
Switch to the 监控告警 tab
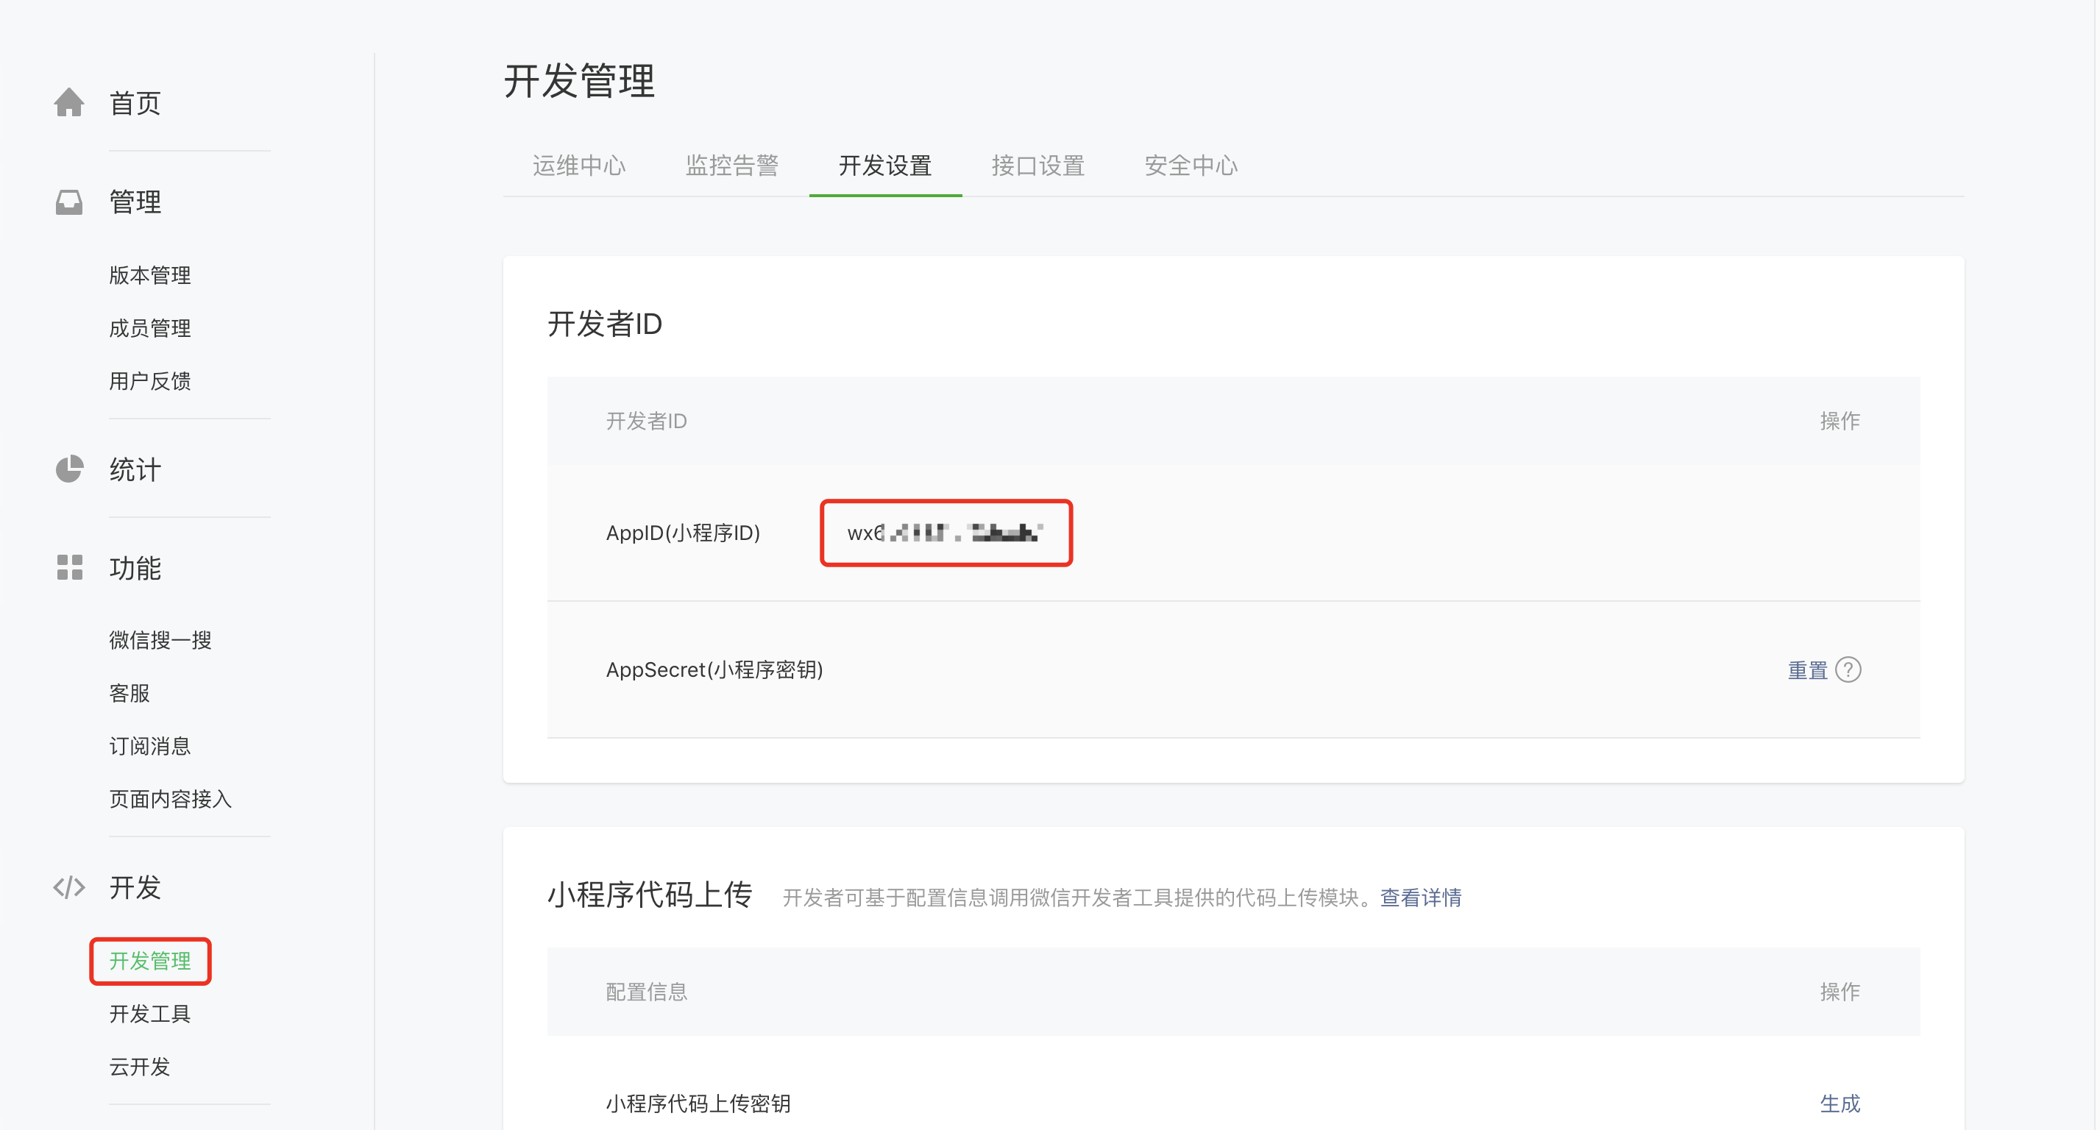coord(732,166)
